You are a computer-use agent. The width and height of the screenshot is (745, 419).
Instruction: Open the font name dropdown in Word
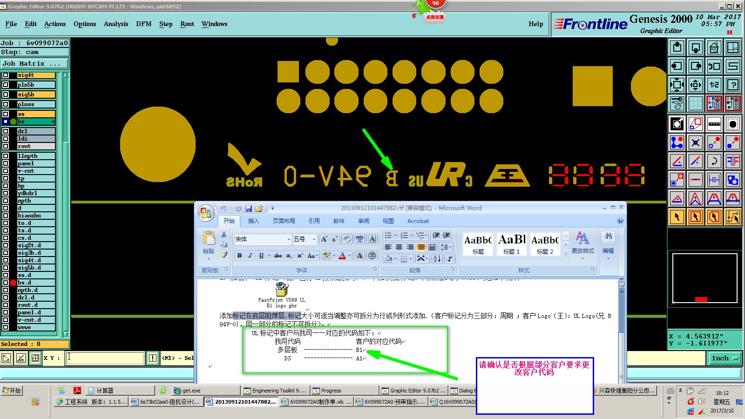289,239
